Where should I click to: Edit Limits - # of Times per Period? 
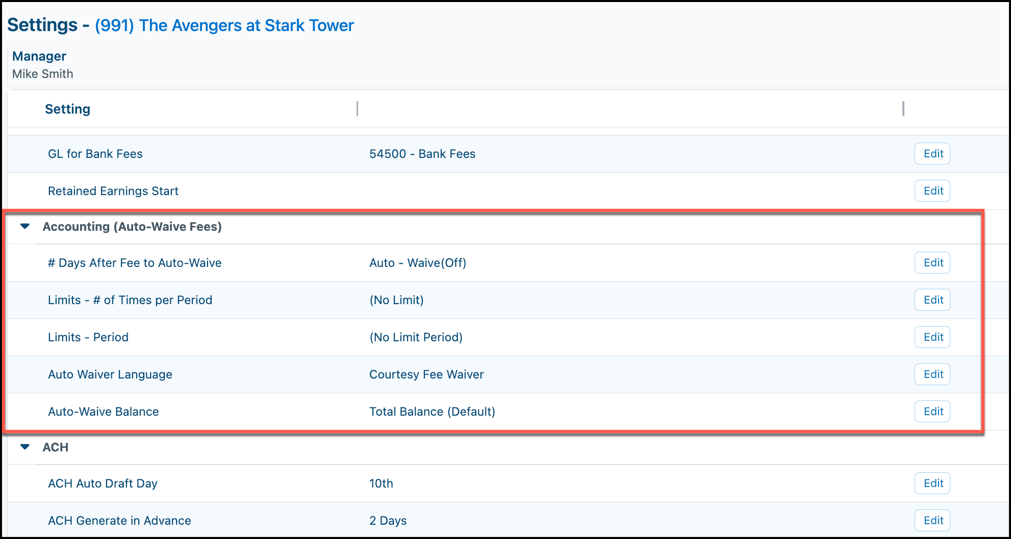932,300
